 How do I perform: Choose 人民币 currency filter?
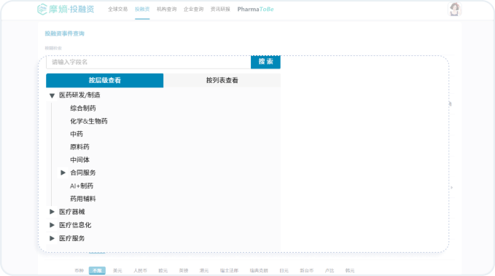point(140,270)
